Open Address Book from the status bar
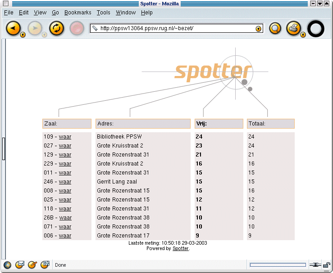Viewport: 333px width, 273px height. [45, 265]
